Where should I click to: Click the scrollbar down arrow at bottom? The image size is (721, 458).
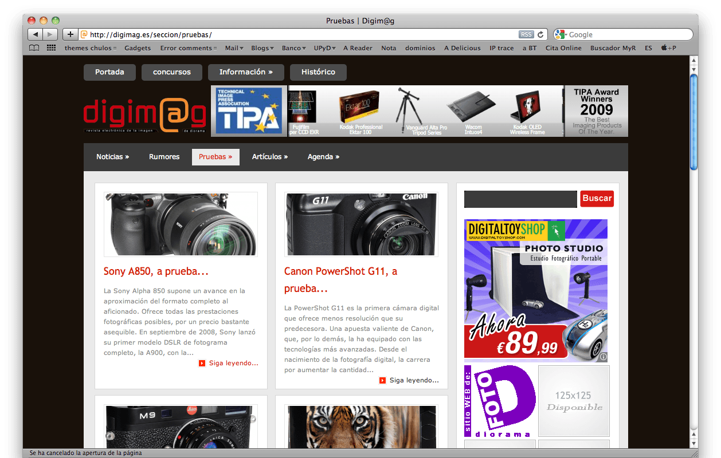693,444
